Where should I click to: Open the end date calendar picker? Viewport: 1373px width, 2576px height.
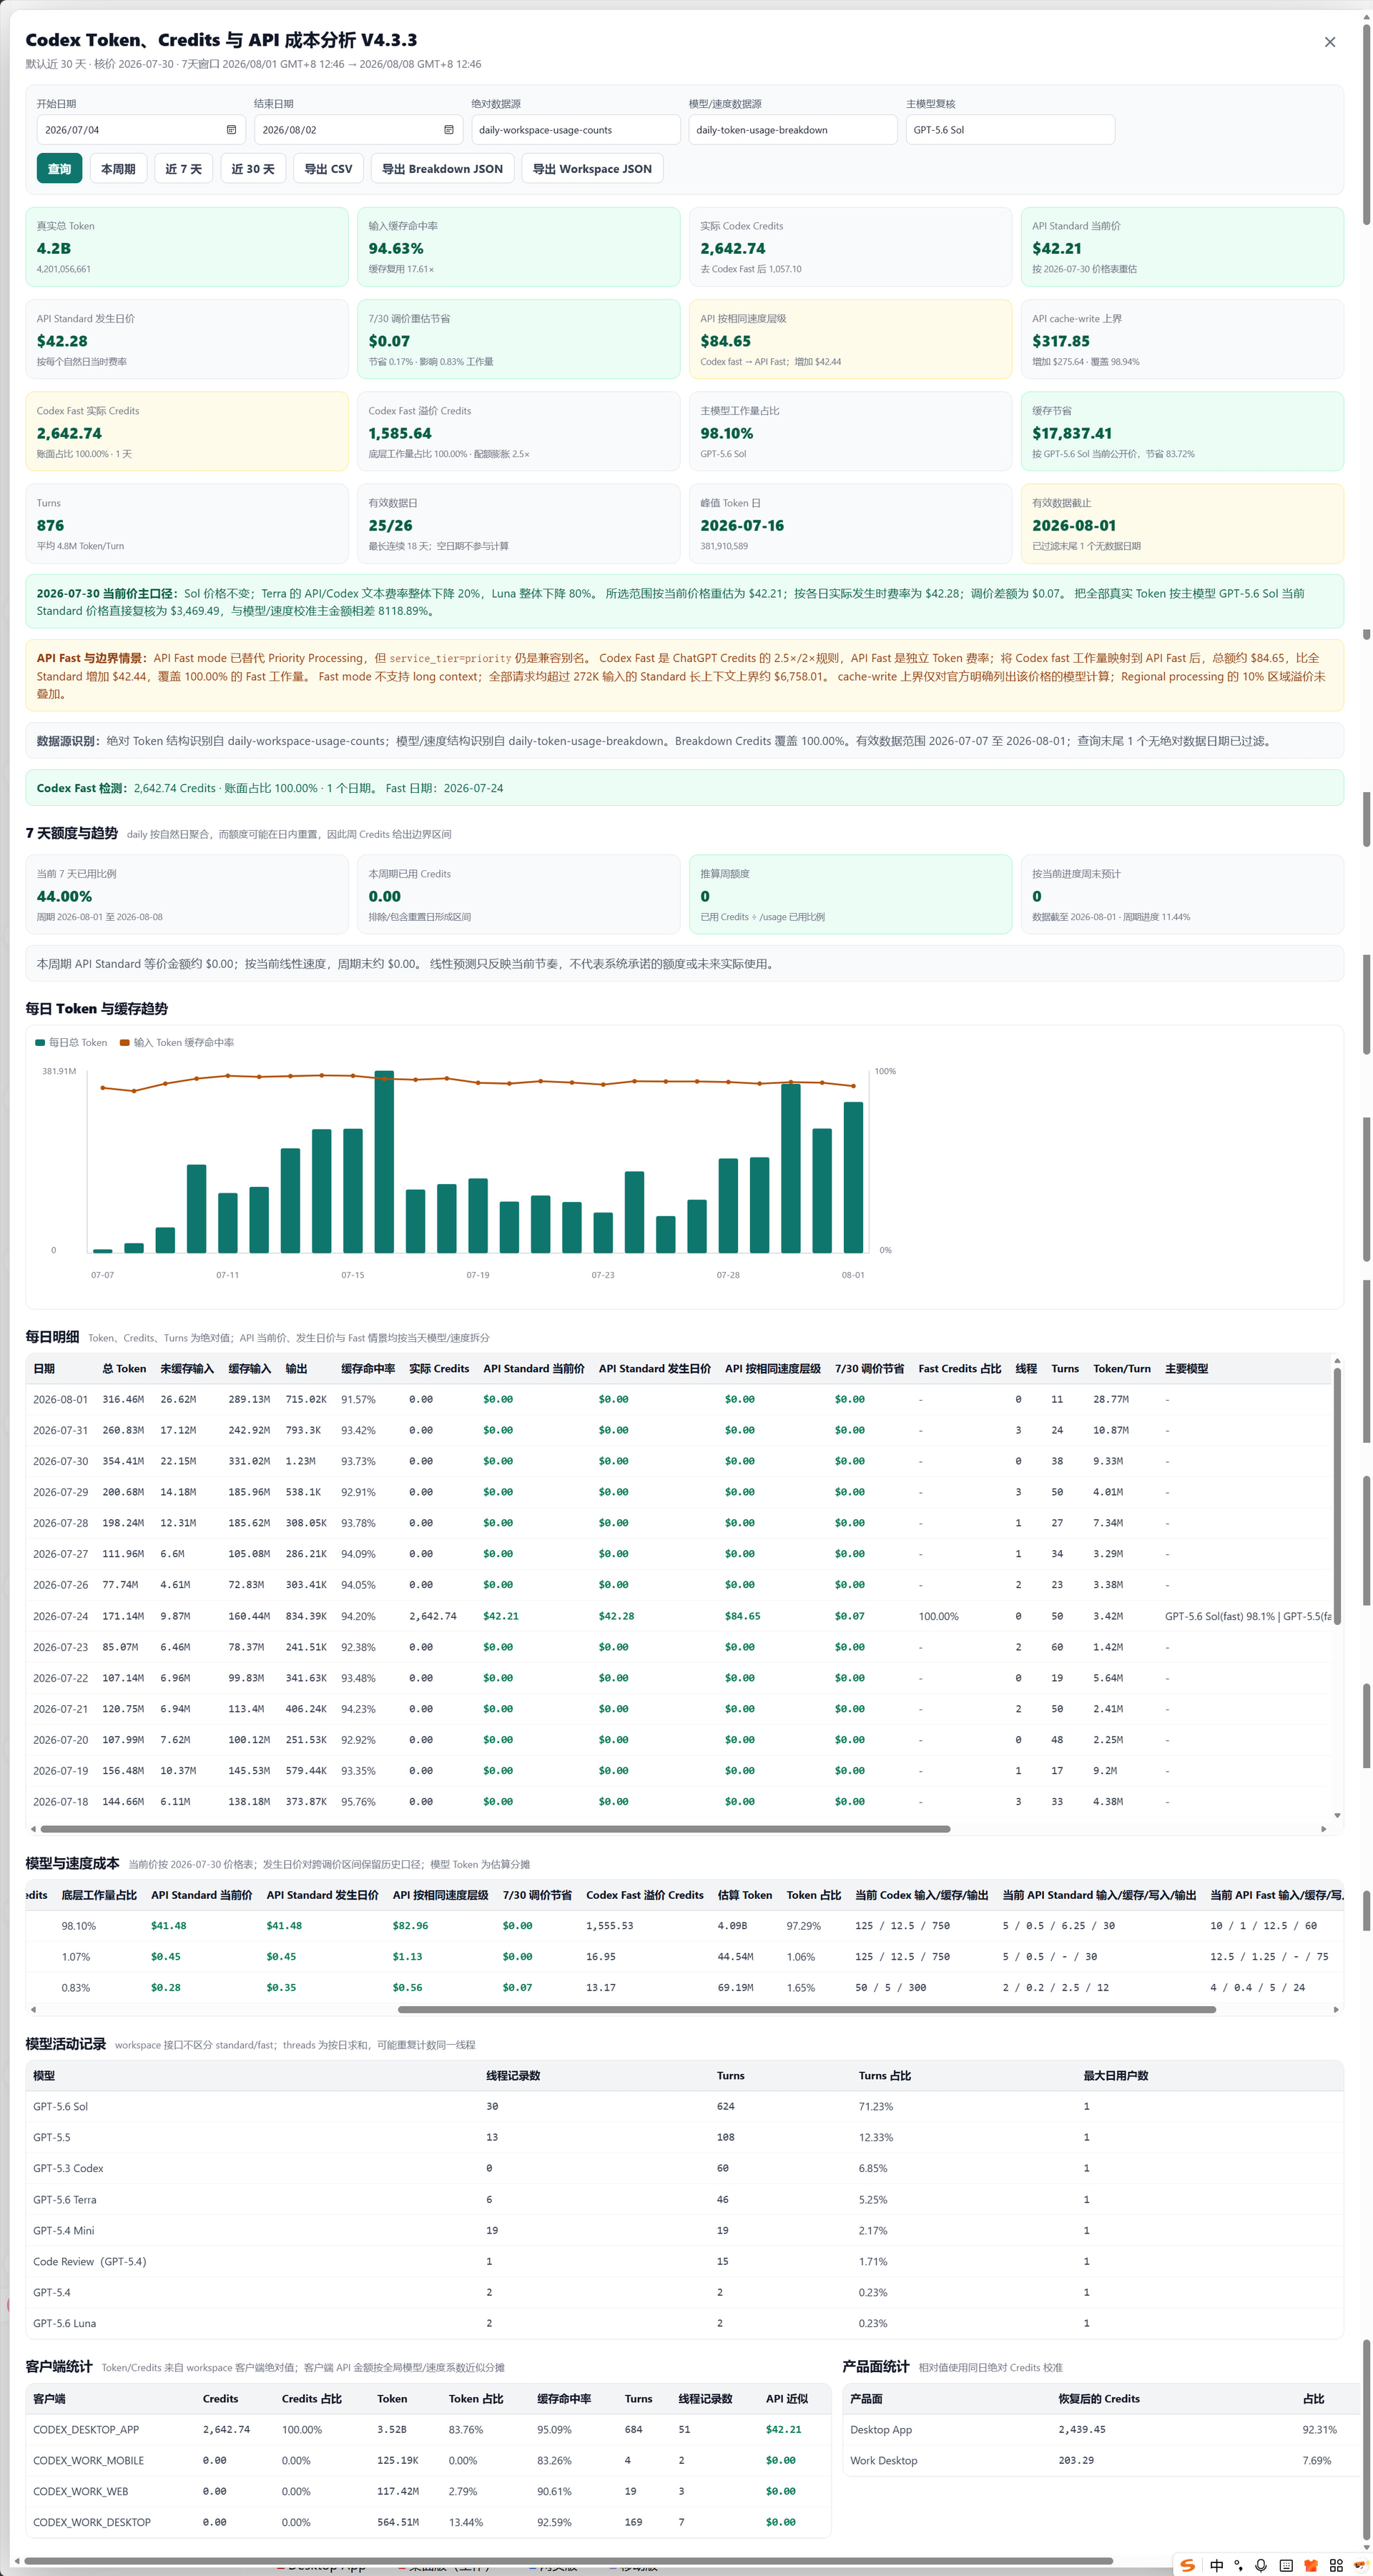tap(448, 130)
